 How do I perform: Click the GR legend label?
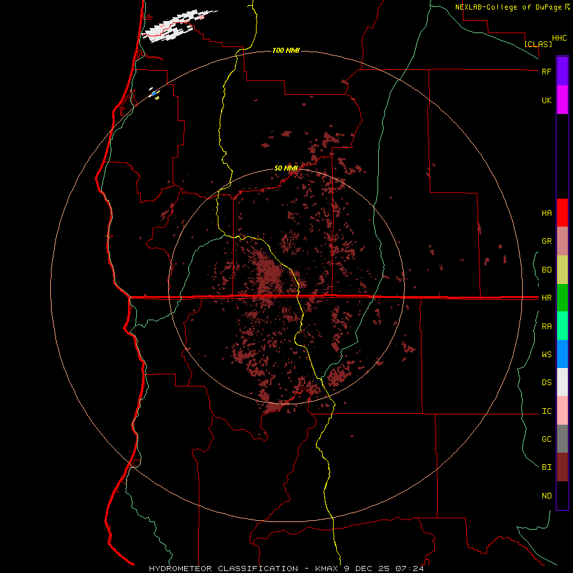[546, 241]
